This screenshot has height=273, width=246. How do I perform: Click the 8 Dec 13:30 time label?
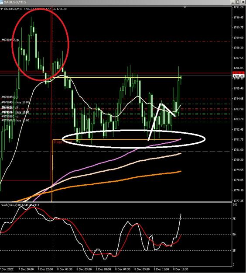181,269
